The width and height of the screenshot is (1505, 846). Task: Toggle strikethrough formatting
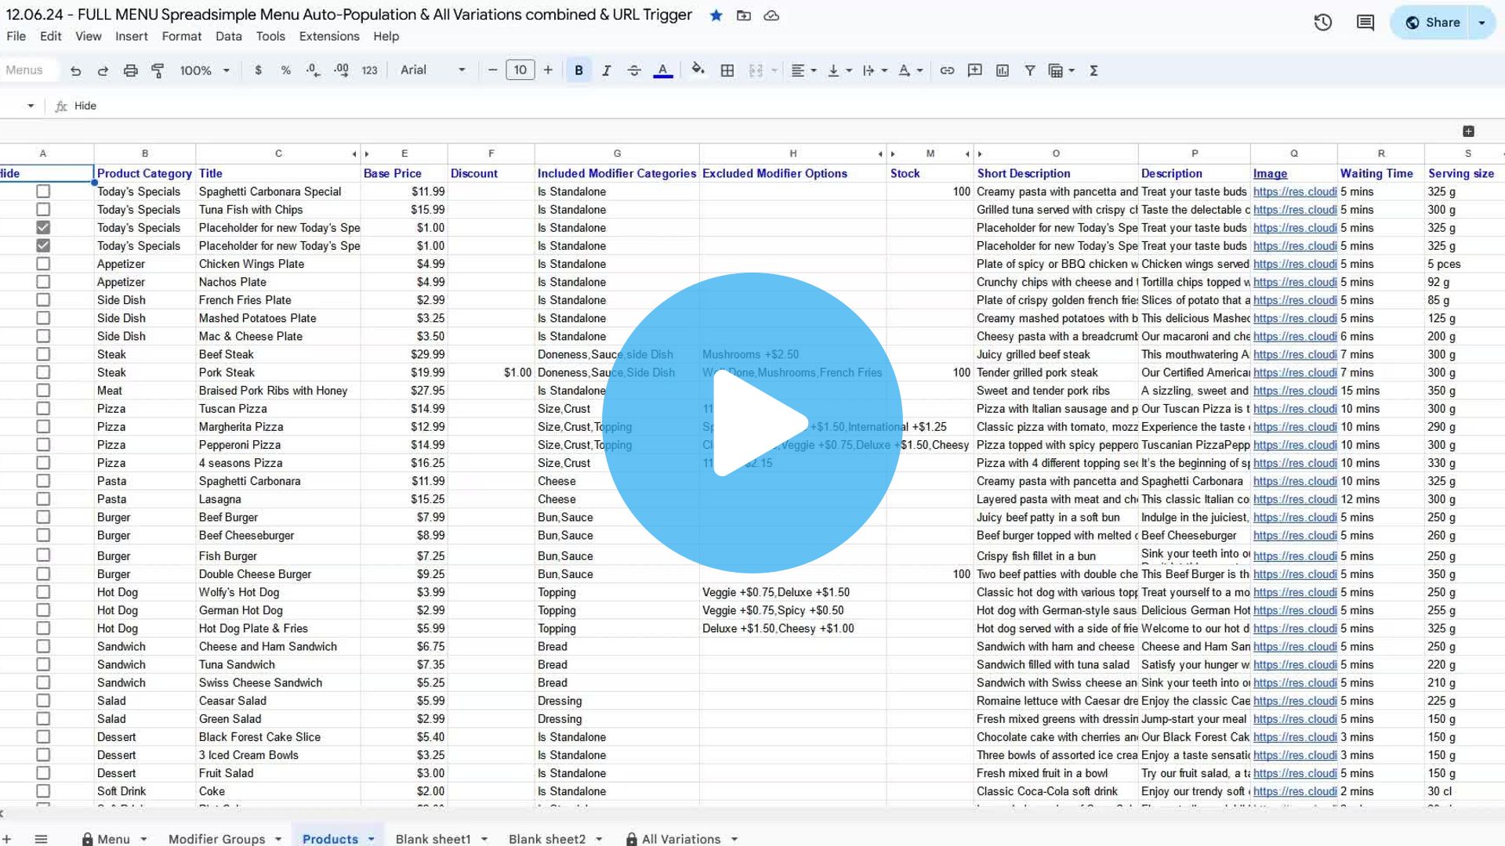[x=634, y=70]
